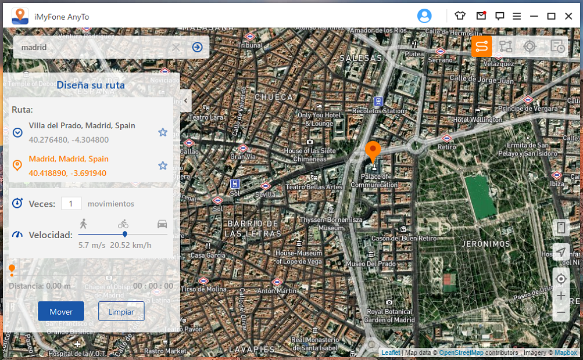Viewport: 583px width, 360px height.
Task: Recenter the map with the locate button
Action: point(561,279)
